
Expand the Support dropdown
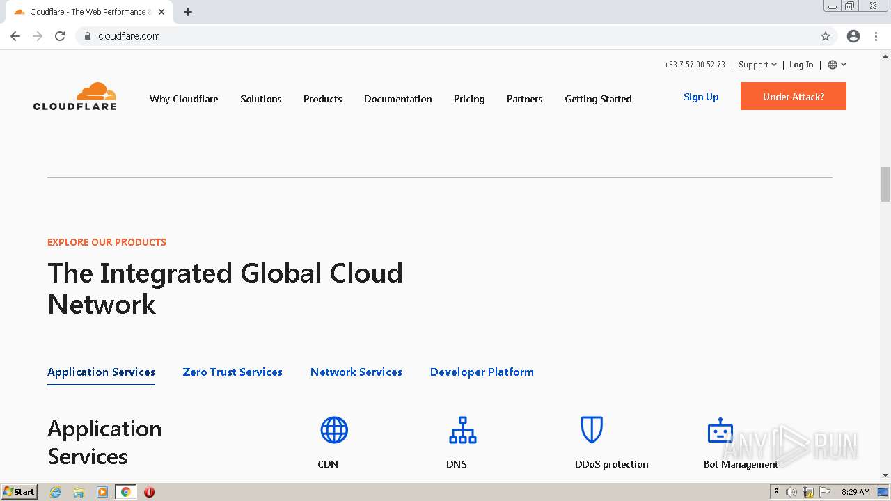tap(757, 65)
